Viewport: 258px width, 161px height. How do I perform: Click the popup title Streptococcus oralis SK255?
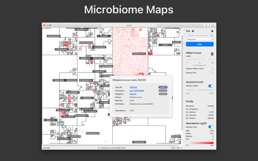(x=129, y=80)
